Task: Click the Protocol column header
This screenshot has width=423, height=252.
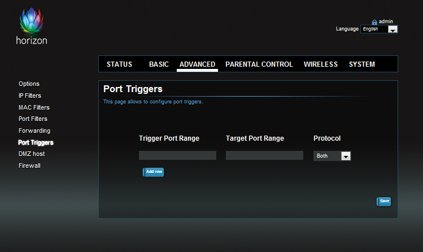Action: coord(327,138)
